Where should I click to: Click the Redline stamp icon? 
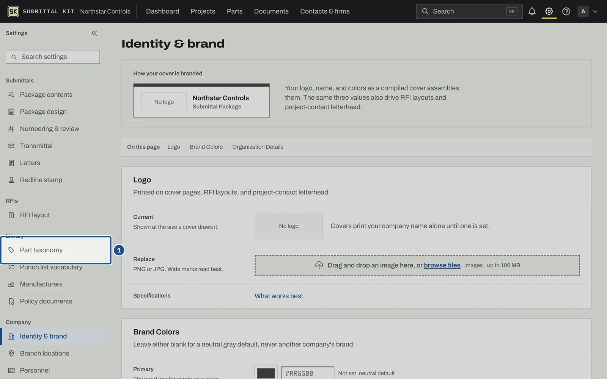[11, 180]
